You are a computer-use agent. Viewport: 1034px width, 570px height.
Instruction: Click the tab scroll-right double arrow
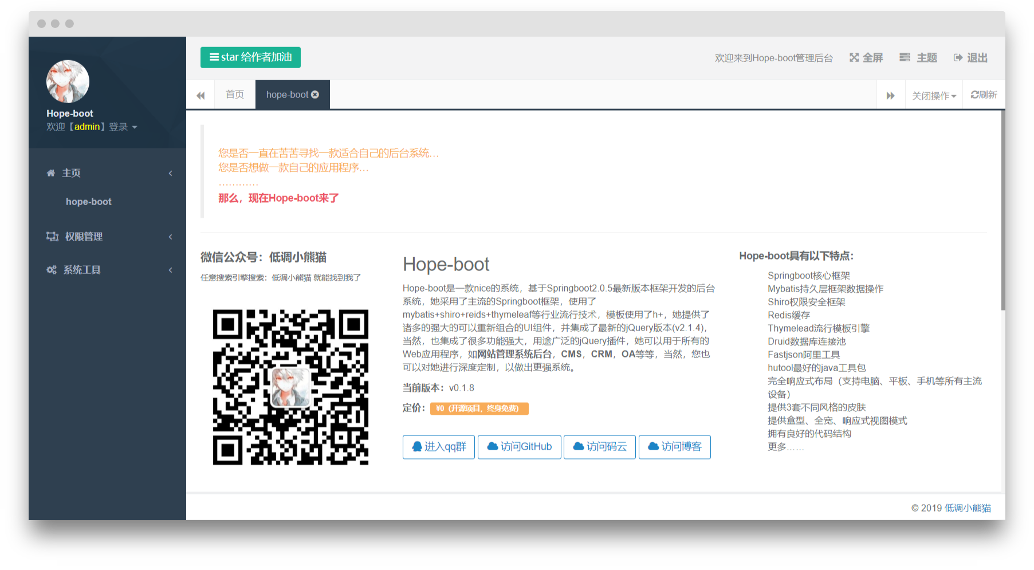pyautogui.click(x=891, y=95)
